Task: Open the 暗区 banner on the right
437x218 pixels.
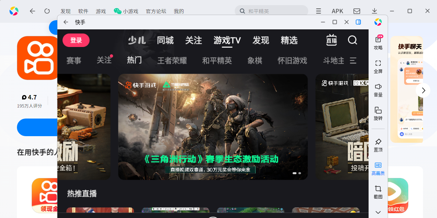Action: tap(342, 127)
